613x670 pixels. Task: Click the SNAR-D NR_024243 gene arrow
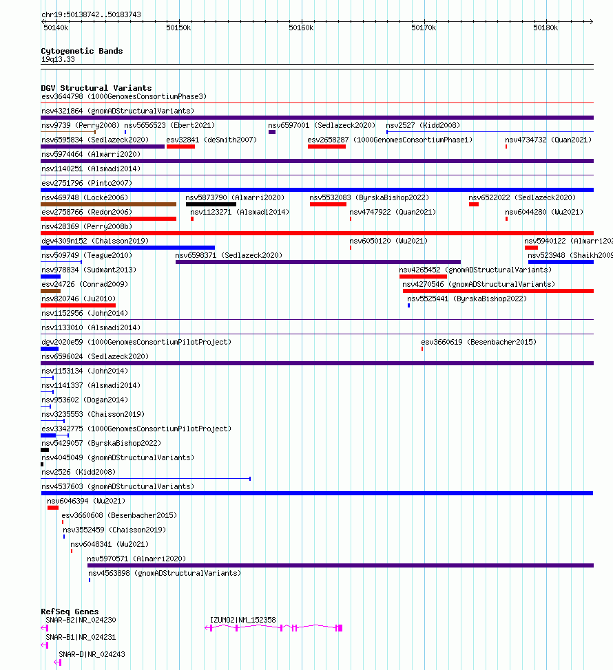click(x=58, y=662)
